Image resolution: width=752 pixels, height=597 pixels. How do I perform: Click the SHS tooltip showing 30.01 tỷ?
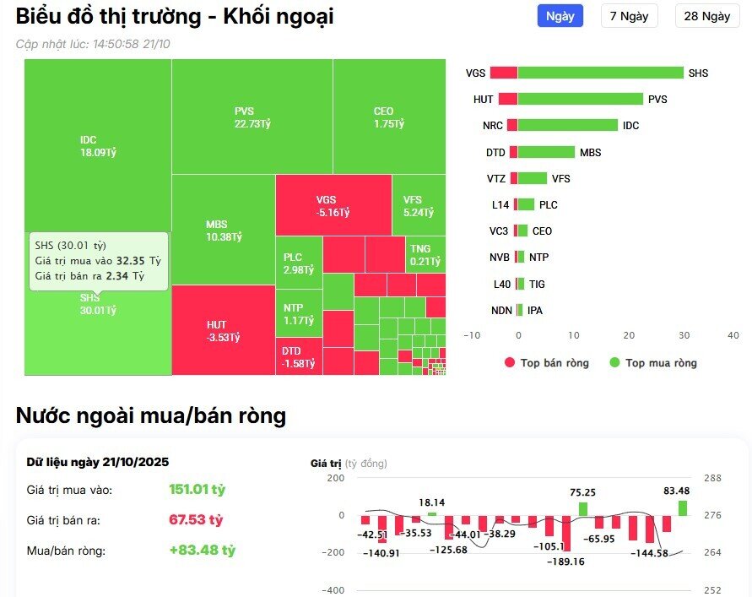click(100, 261)
